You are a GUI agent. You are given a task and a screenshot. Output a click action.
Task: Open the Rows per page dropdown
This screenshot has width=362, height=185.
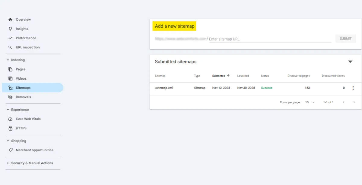coord(309,102)
